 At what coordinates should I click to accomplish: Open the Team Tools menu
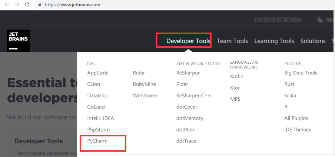tap(232, 41)
